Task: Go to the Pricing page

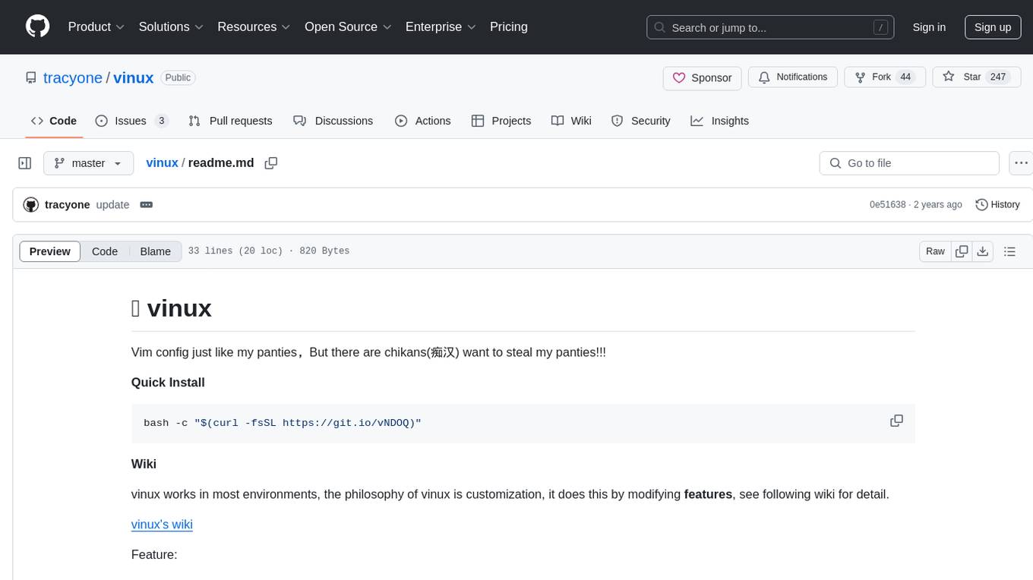Action: coord(509,27)
